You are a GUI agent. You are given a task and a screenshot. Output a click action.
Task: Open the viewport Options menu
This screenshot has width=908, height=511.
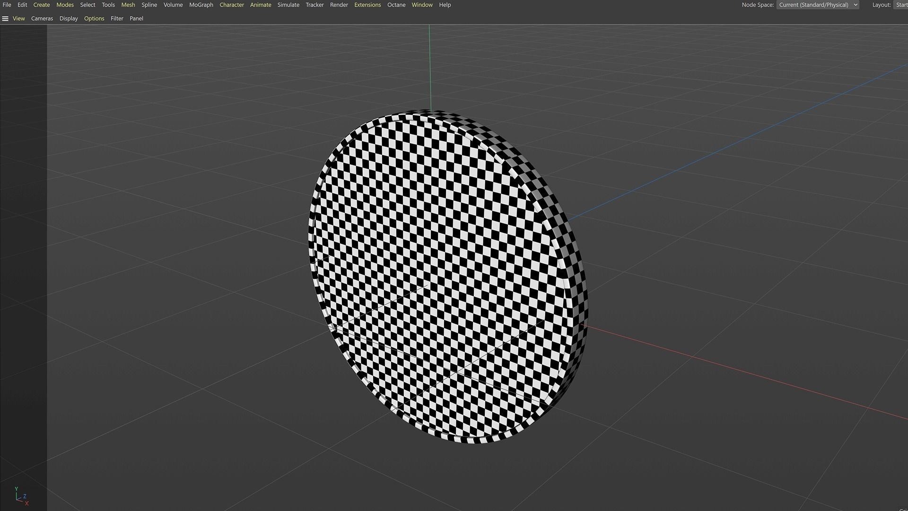pos(94,18)
